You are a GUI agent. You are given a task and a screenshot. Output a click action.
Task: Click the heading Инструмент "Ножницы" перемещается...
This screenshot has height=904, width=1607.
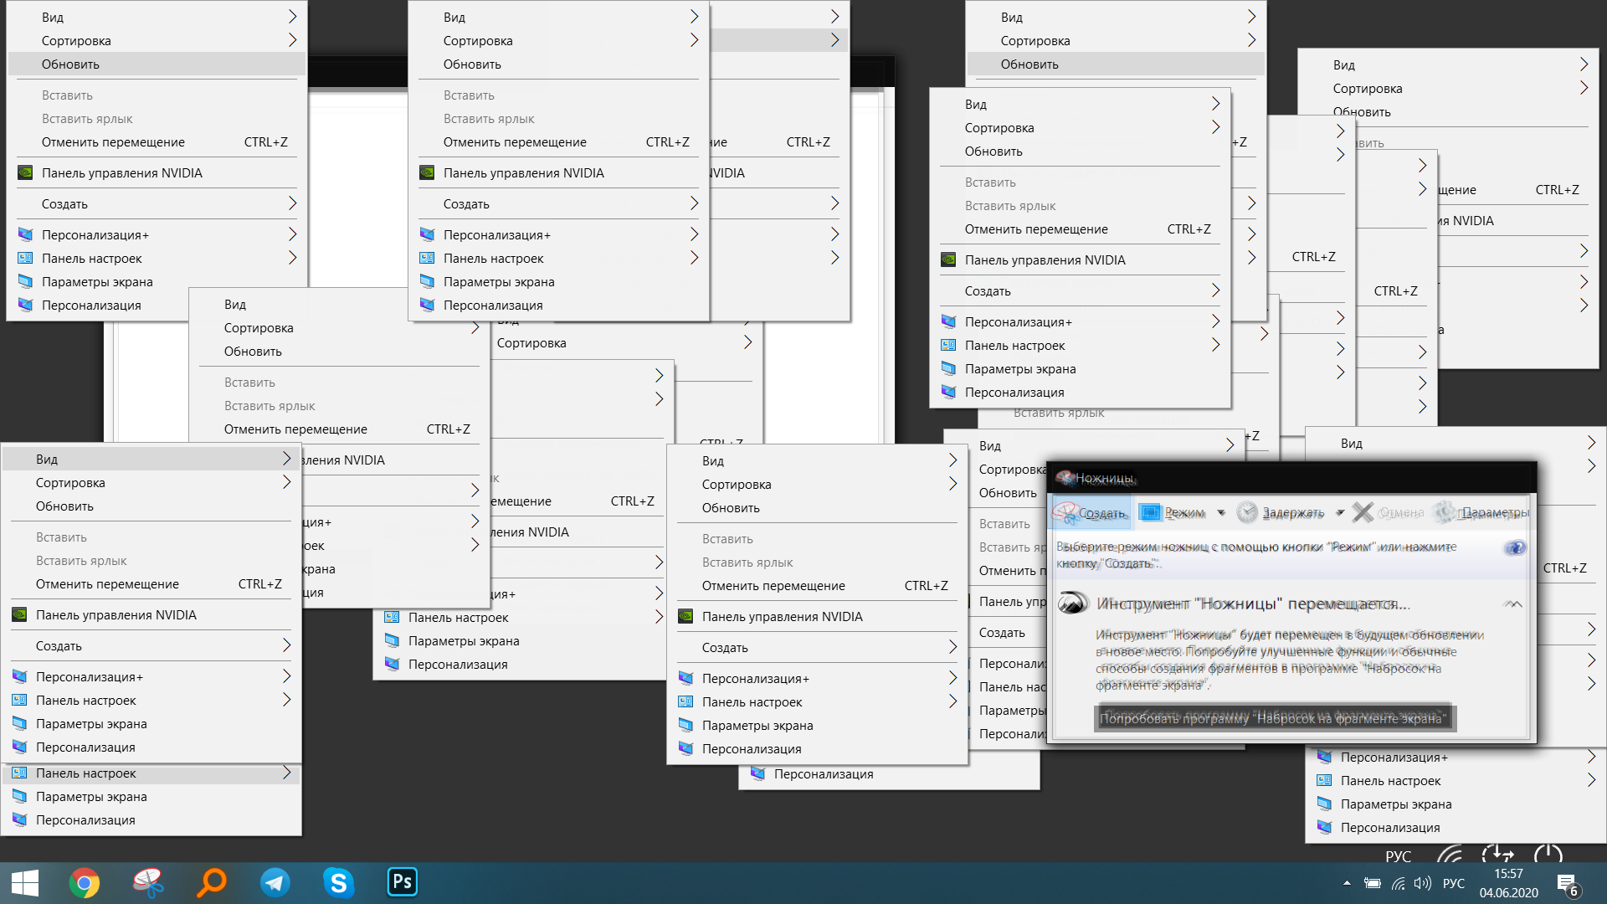(x=1253, y=604)
